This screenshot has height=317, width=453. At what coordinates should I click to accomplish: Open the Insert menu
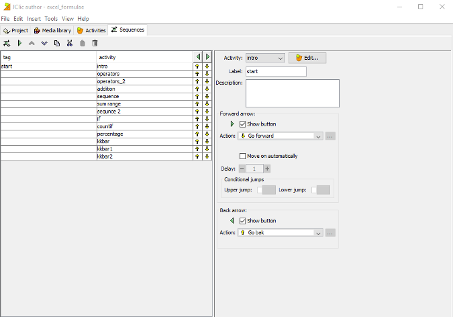point(34,19)
